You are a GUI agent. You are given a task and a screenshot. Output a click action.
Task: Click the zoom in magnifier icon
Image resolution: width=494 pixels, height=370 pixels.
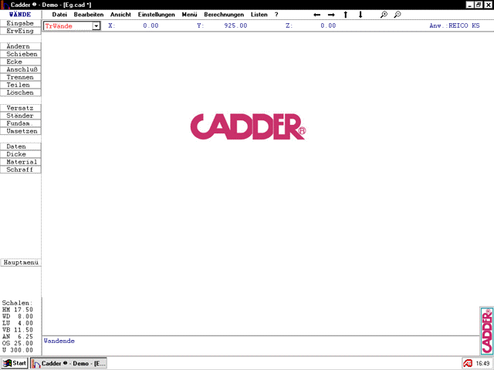pos(384,15)
